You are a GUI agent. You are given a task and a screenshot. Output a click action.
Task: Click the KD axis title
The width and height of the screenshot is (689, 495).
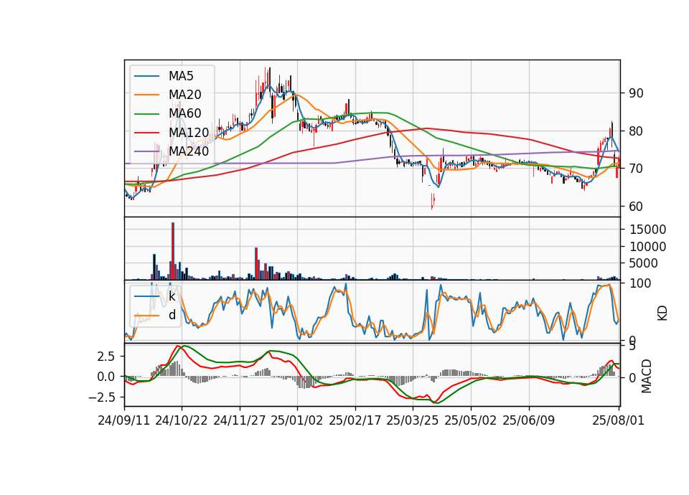(x=662, y=313)
